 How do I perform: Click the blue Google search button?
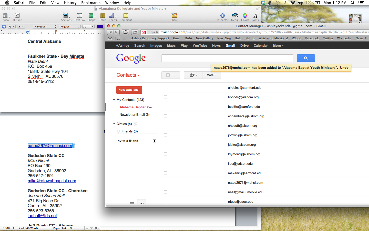306,58
